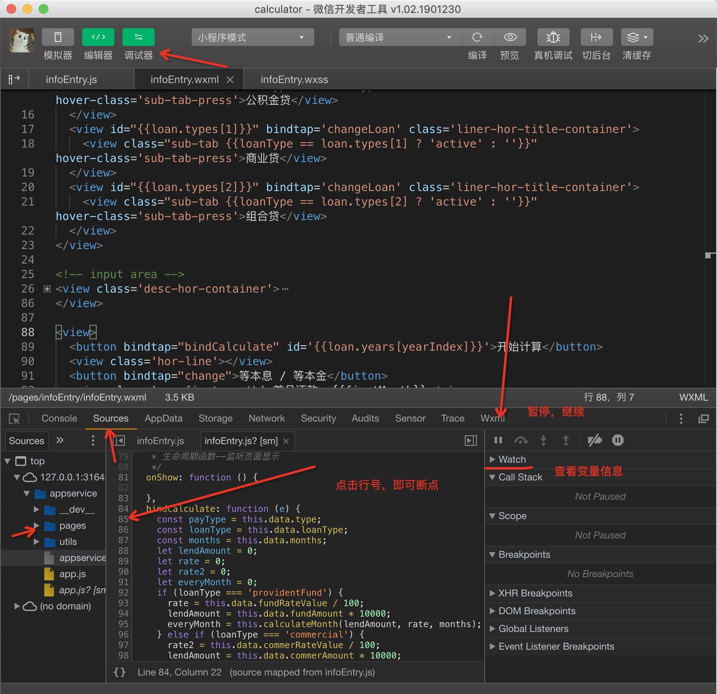717x694 pixels.
Task: Click the compile (编译) refresh icon
Action: coord(477,37)
